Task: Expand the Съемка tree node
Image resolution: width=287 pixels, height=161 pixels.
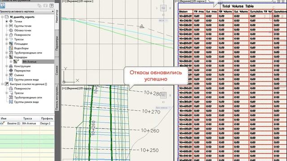Action: (7, 75)
